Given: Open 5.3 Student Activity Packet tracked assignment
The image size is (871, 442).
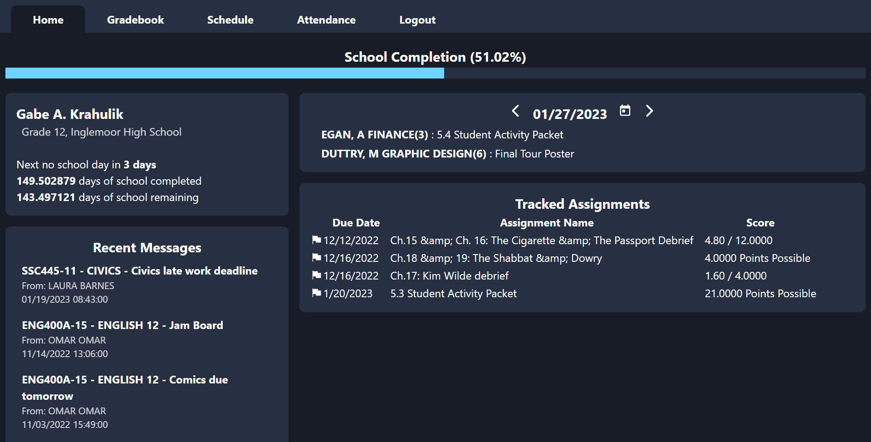Looking at the screenshot, I should pyautogui.click(x=453, y=294).
